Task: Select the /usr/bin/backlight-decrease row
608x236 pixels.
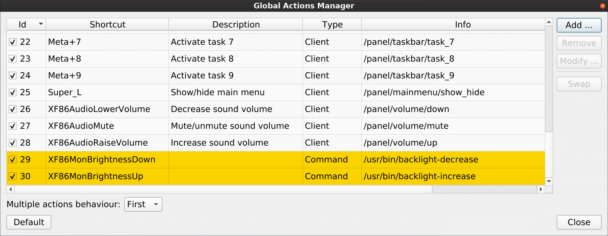Action: [421, 160]
